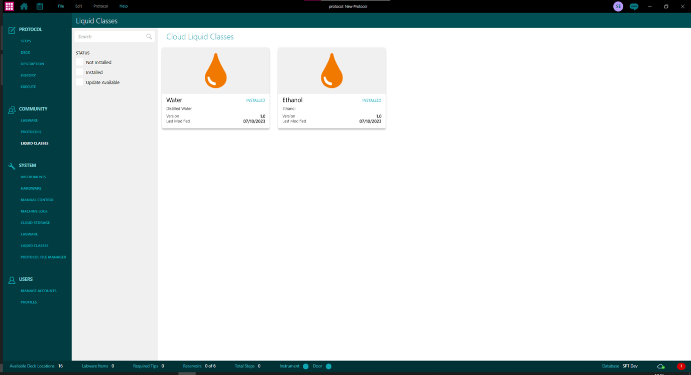Image resolution: width=691 pixels, height=375 pixels.
Task: Enable the Not Installed status filter
Action: tap(79, 62)
